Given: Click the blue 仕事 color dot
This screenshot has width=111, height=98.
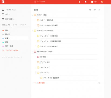Looking at the screenshot, I should (x=3, y=38).
